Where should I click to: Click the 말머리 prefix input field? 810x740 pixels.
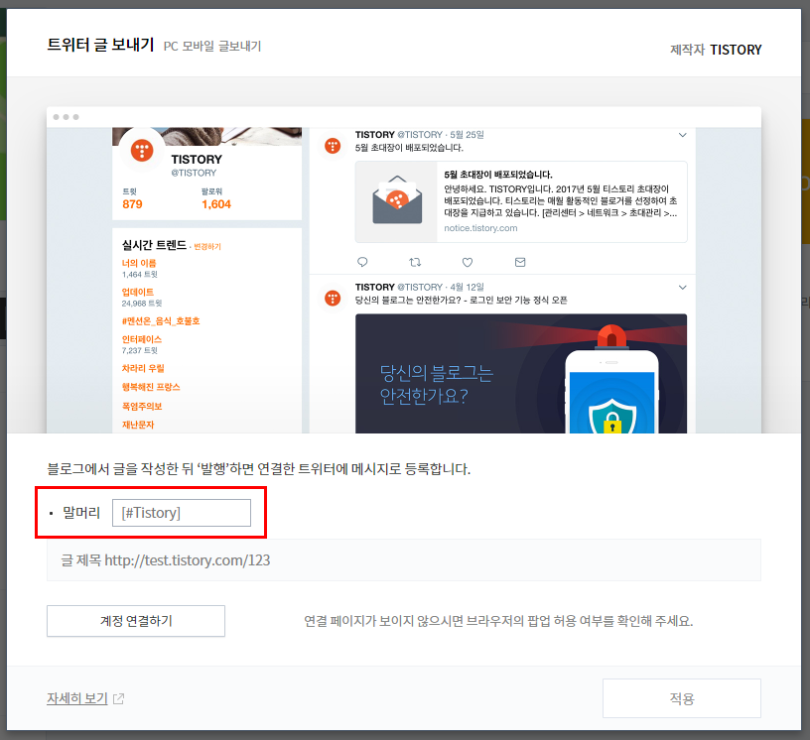[182, 513]
